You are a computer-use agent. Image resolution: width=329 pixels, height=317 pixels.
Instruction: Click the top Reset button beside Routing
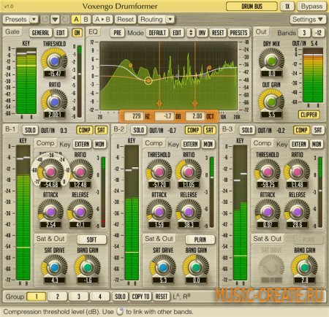coord(125,20)
